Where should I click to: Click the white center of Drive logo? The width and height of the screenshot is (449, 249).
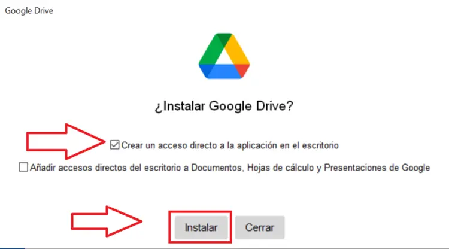coord(224,59)
